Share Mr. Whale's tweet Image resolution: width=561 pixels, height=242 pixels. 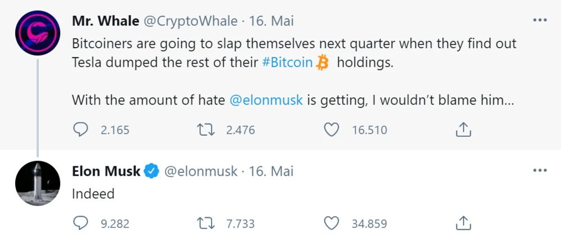(463, 130)
